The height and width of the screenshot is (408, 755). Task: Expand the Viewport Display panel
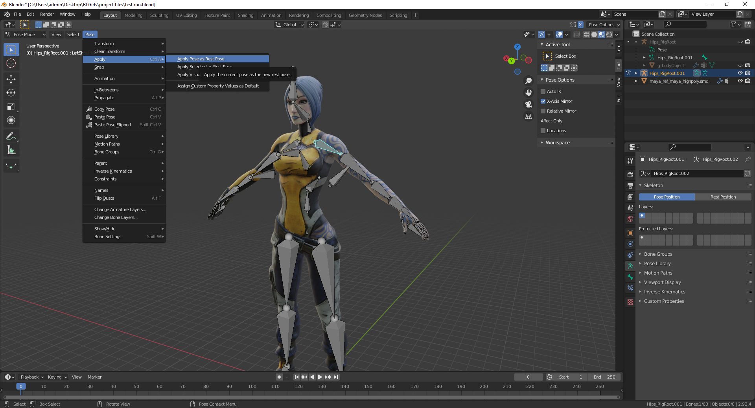pos(662,282)
